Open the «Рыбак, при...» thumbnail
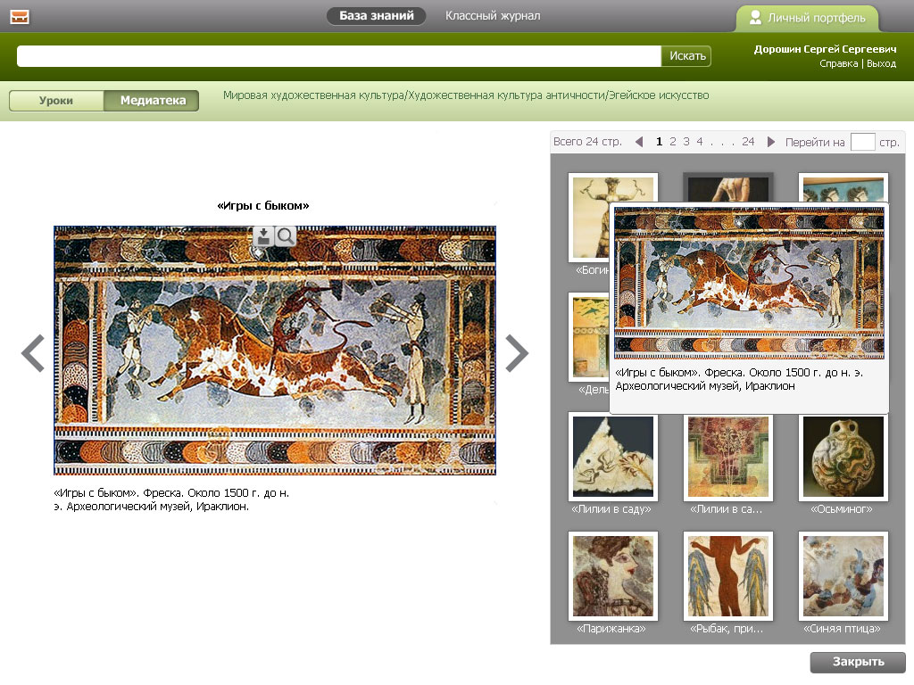 (728, 576)
